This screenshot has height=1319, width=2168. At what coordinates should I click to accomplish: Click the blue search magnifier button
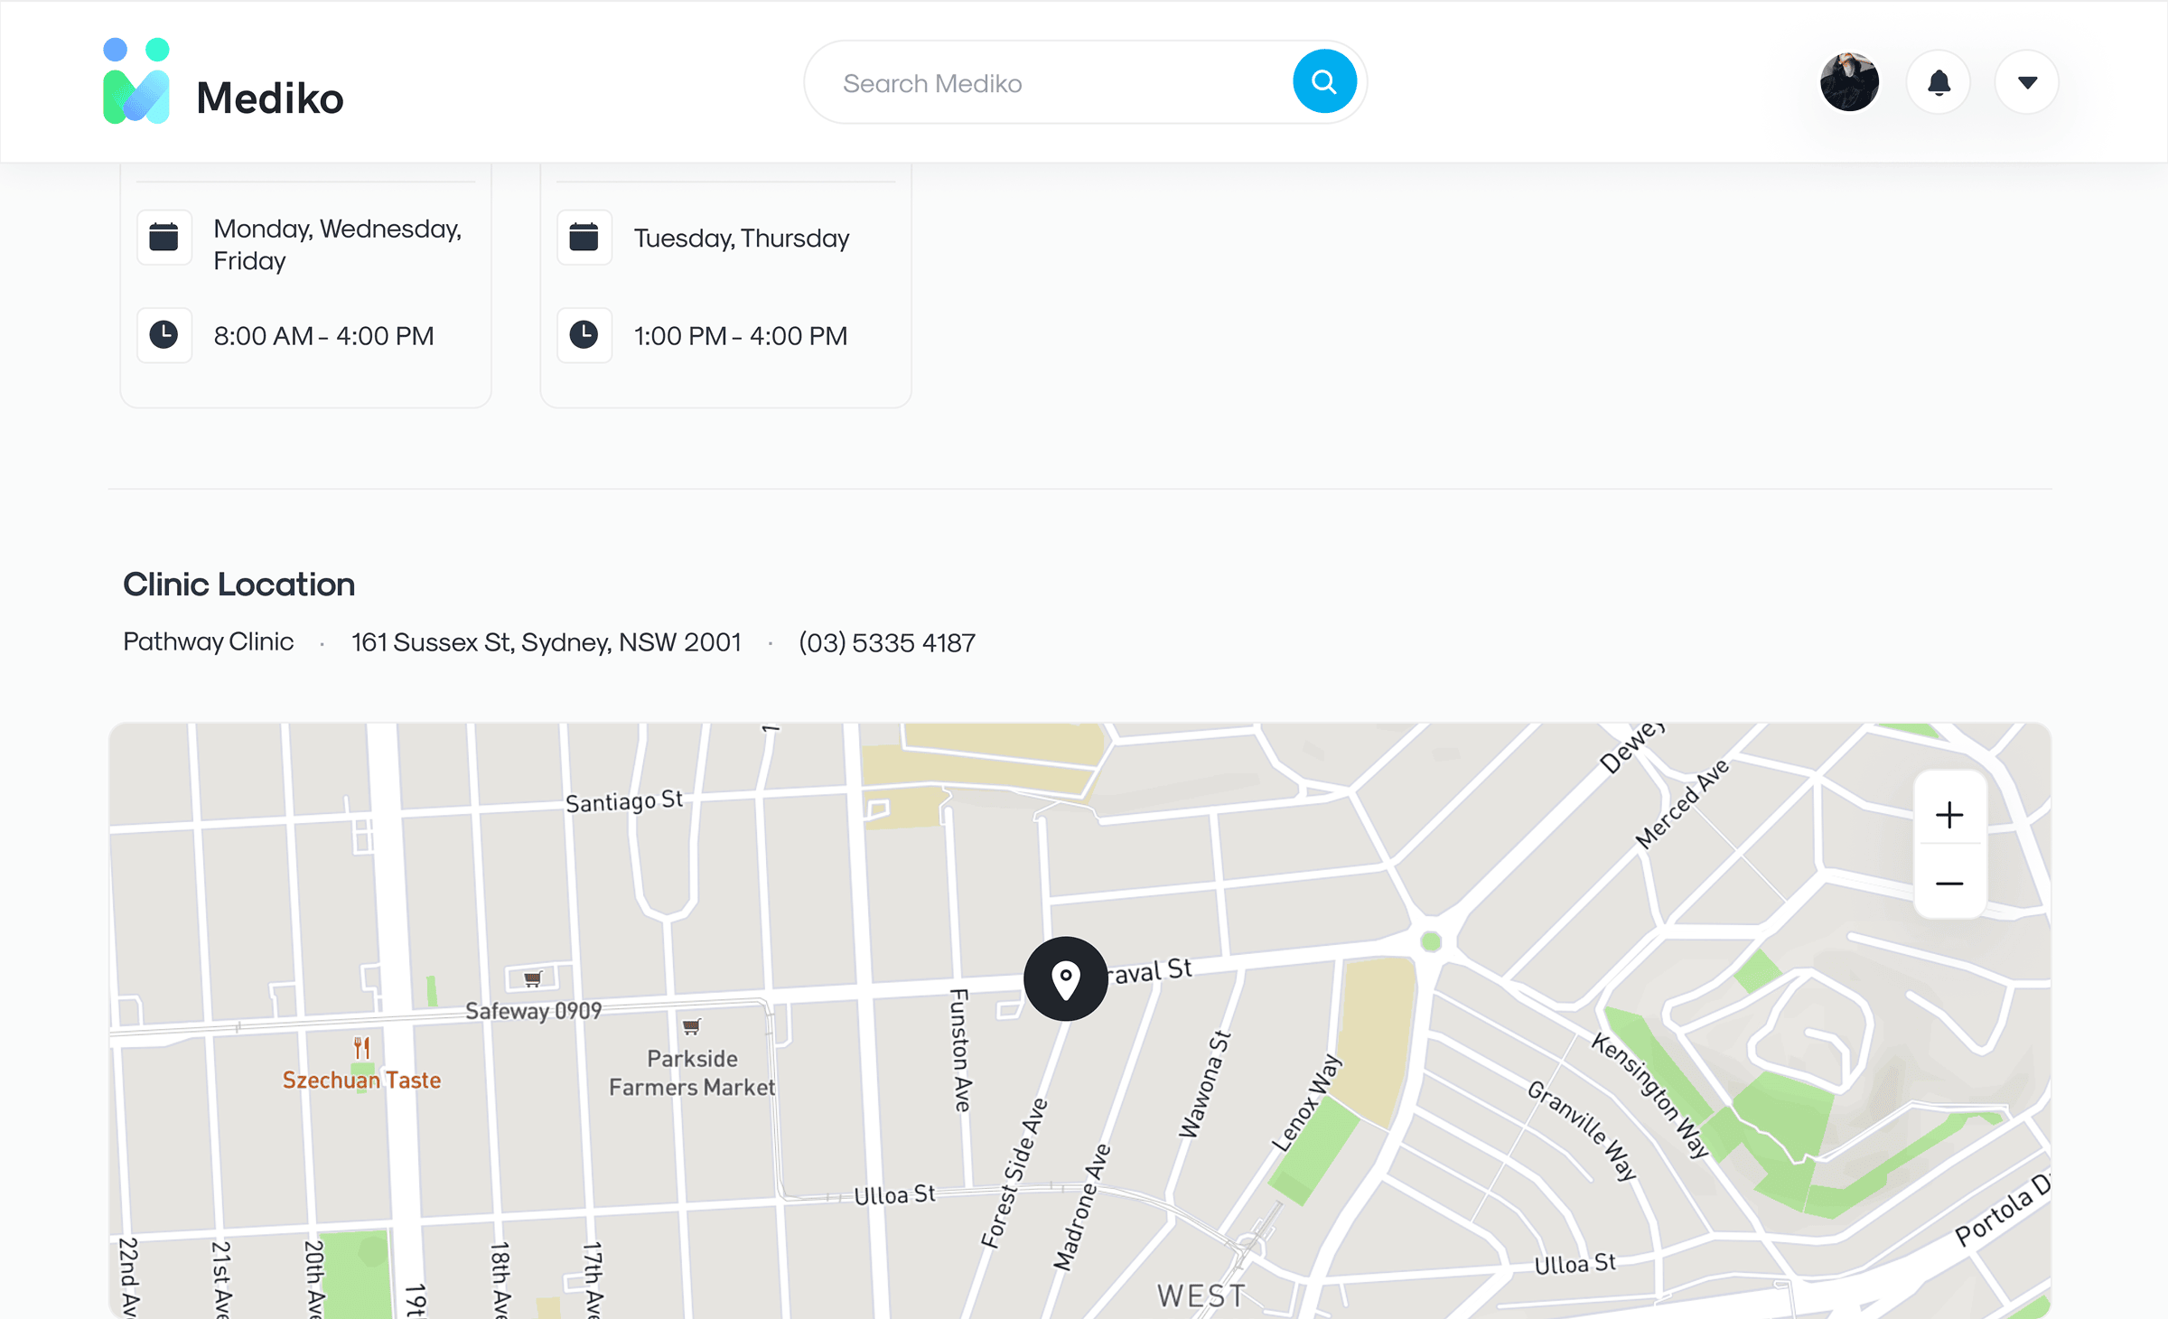[x=1323, y=82]
